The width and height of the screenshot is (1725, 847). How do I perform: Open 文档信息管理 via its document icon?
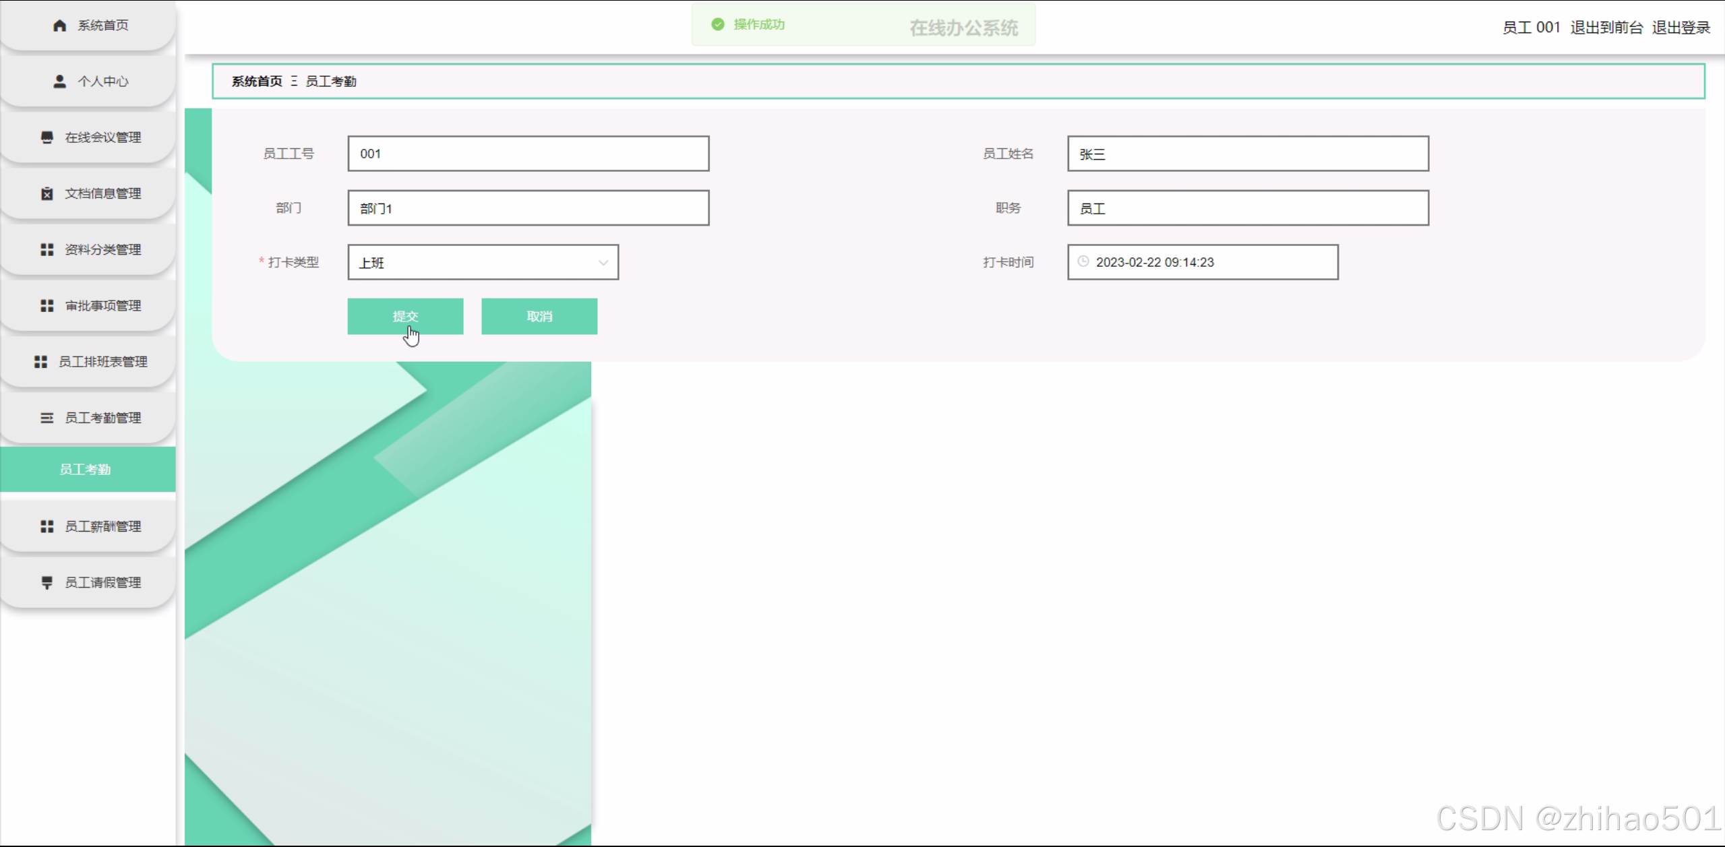tap(46, 193)
